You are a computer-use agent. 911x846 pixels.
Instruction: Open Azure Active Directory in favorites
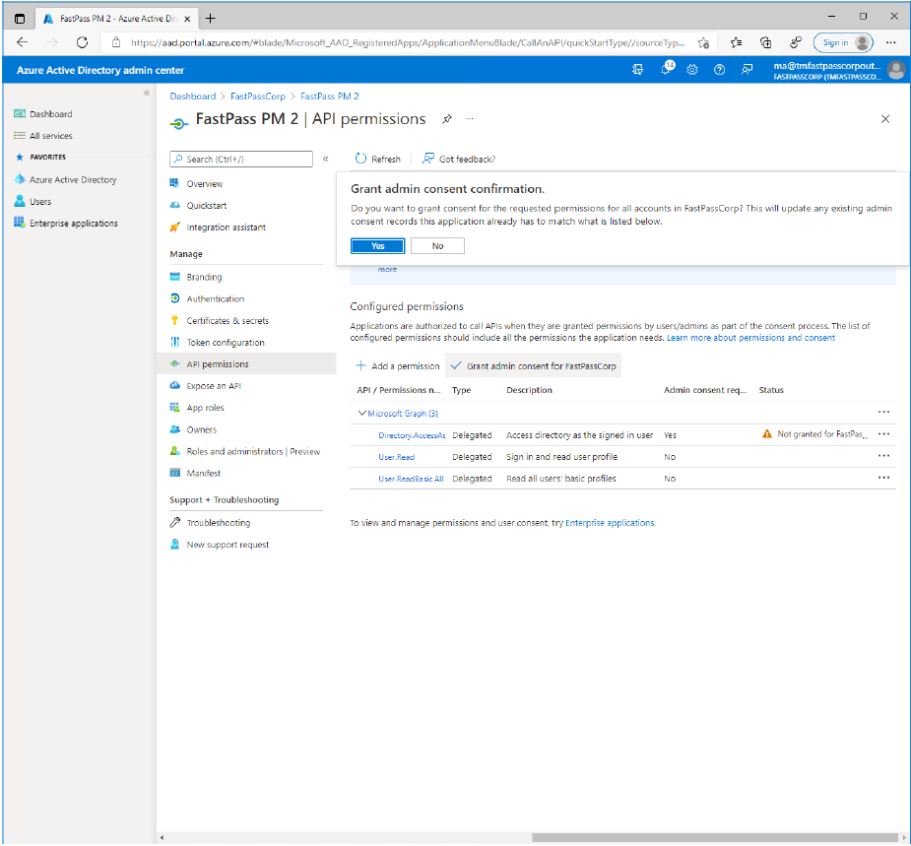click(x=72, y=180)
